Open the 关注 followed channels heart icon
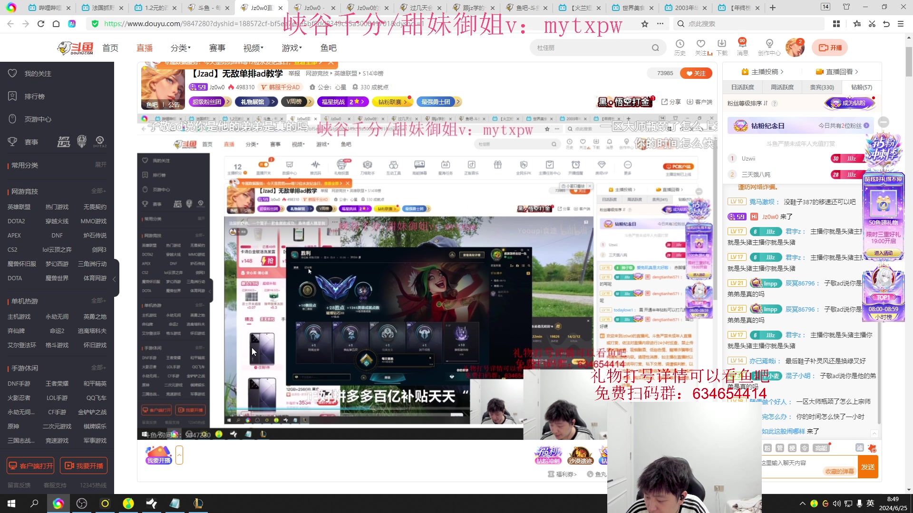Screen dimensions: 913x513 (700, 47)
